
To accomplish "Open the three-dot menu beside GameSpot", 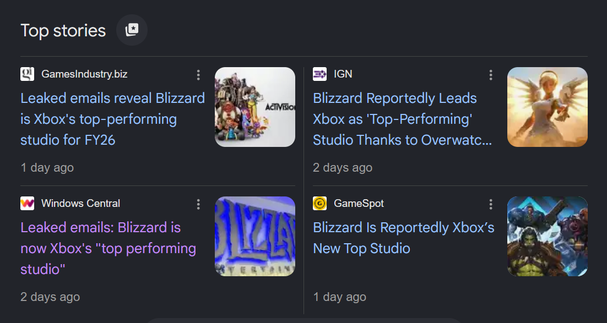I will (x=490, y=204).
